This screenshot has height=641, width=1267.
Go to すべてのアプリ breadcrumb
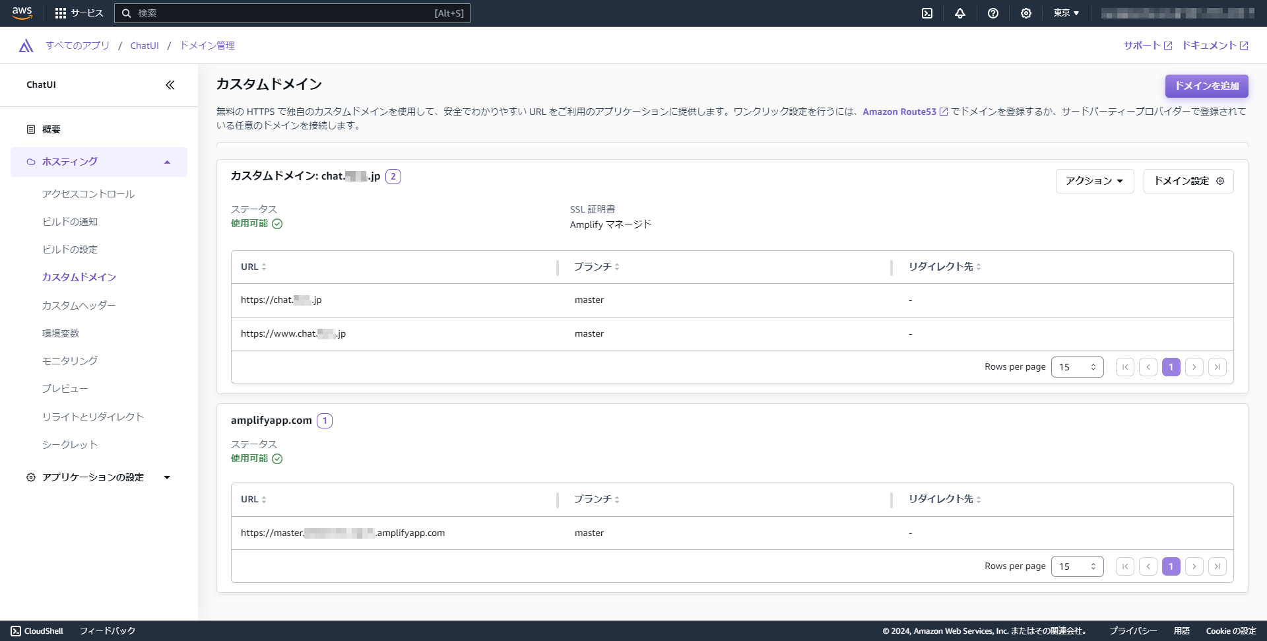click(x=78, y=46)
